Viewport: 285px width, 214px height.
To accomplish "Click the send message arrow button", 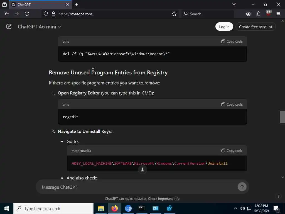I will pyautogui.click(x=242, y=187).
